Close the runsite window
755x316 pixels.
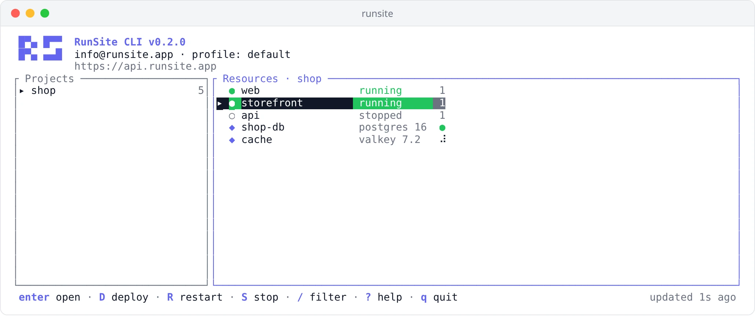point(15,14)
